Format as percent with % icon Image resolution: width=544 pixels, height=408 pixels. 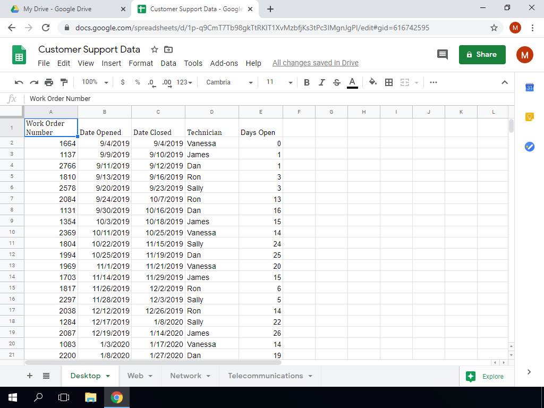tap(138, 82)
